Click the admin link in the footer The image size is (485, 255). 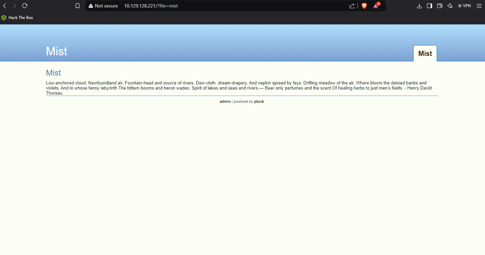[225, 101]
